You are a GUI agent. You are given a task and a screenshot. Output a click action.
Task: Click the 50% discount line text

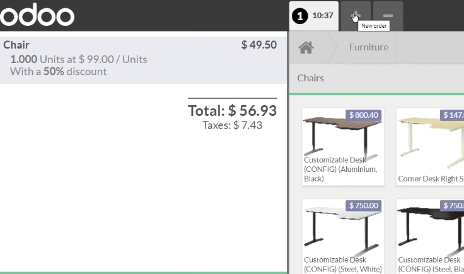[x=58, y=72]
